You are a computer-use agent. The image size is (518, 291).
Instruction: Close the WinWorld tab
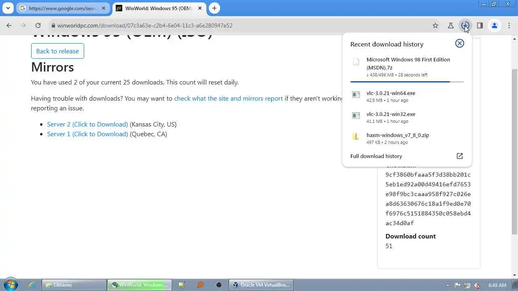click(x=200, y=8)
